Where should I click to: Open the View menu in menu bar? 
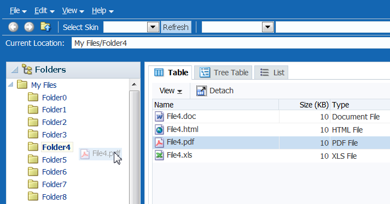click(x=73, y=11)
